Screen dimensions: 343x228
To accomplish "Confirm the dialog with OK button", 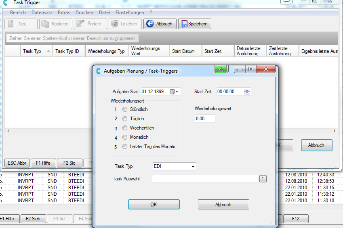I will 154,205.
